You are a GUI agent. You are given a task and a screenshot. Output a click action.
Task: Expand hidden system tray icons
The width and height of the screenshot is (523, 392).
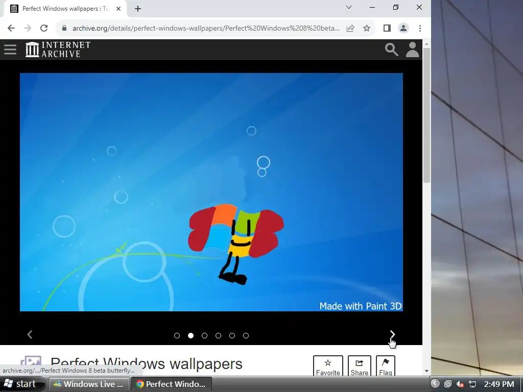[x=435, y=384]
